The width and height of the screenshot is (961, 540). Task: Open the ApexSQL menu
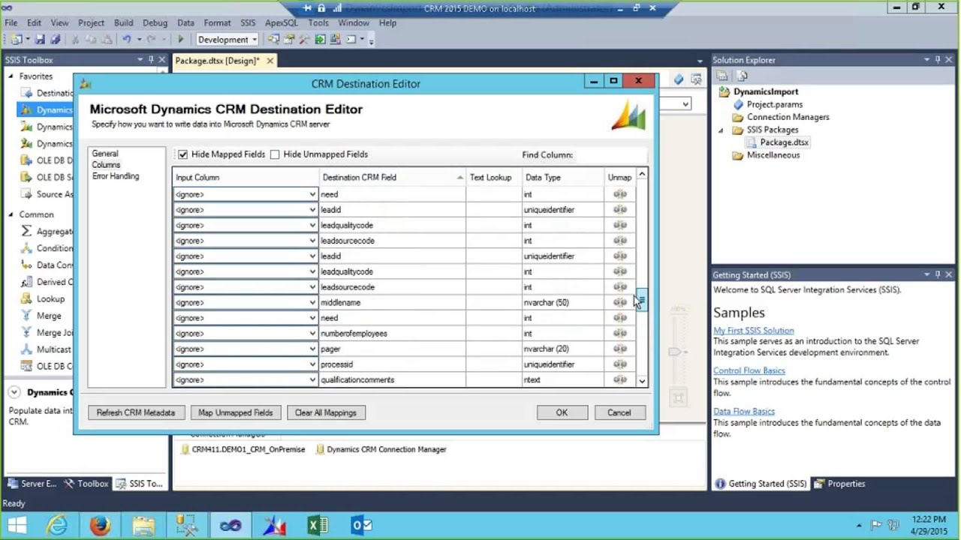tap(282, 23)
